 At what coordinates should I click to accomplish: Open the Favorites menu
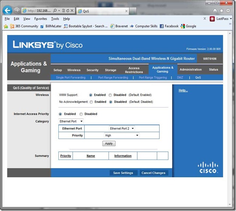point(41,19)
